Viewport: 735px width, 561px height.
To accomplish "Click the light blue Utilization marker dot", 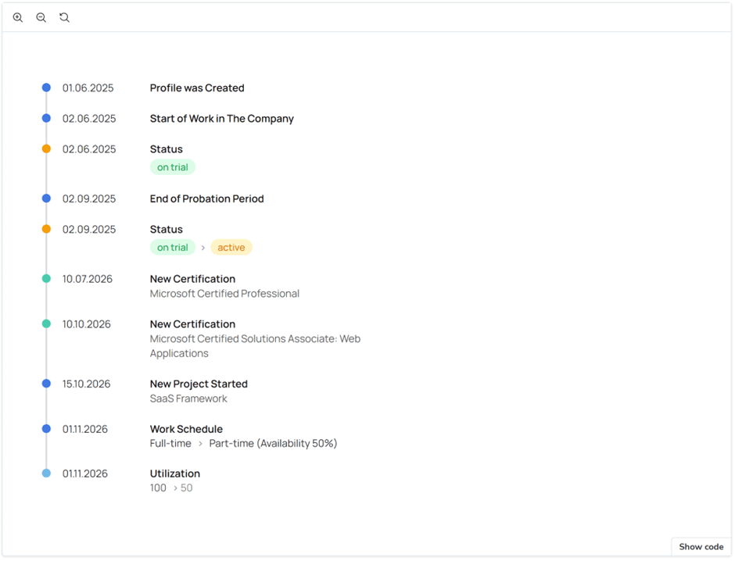I will click(x=46, y=473).
